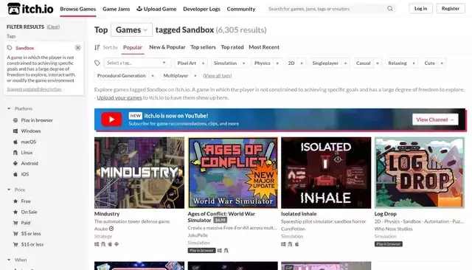Click the search magnifier icon
Image resolution: width=472 pixels, height=270 pixels.
(390, 9)
